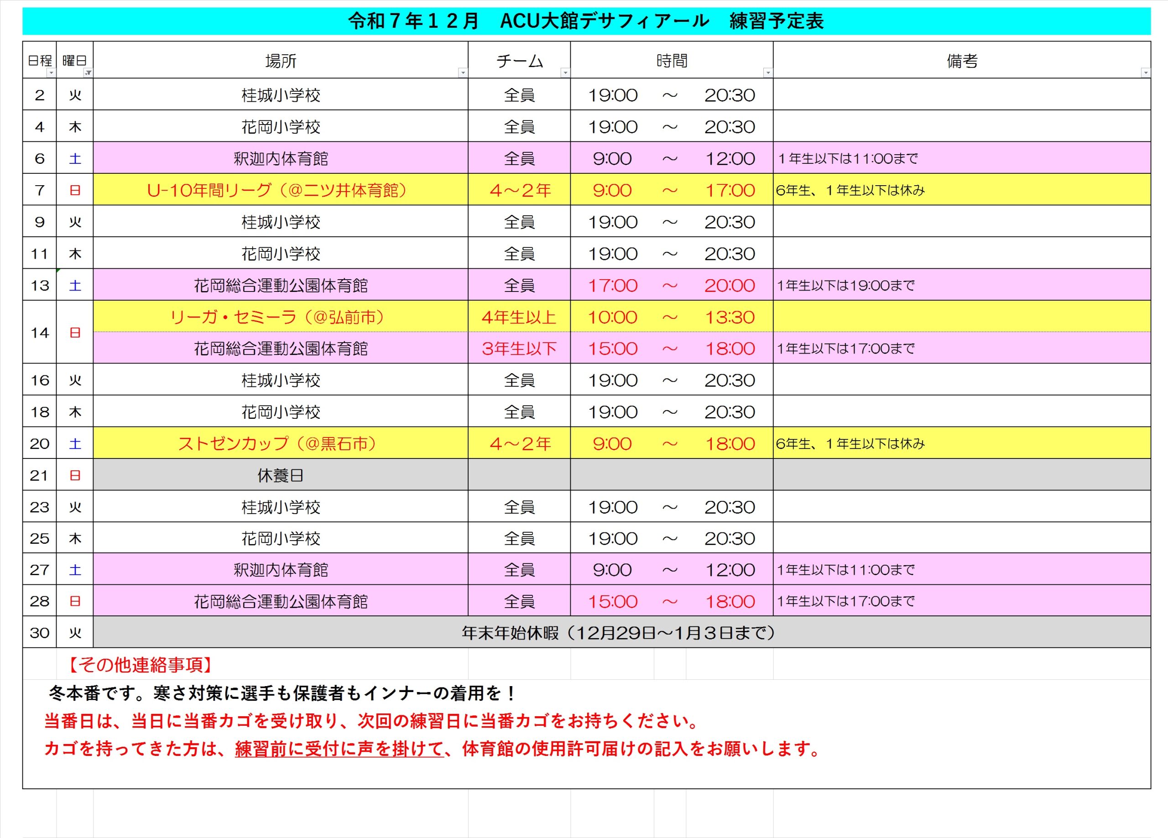Screen dimensions: 1168x838
Task: Click the gray 休養日 cell
Action: click(x=280, y=475)
